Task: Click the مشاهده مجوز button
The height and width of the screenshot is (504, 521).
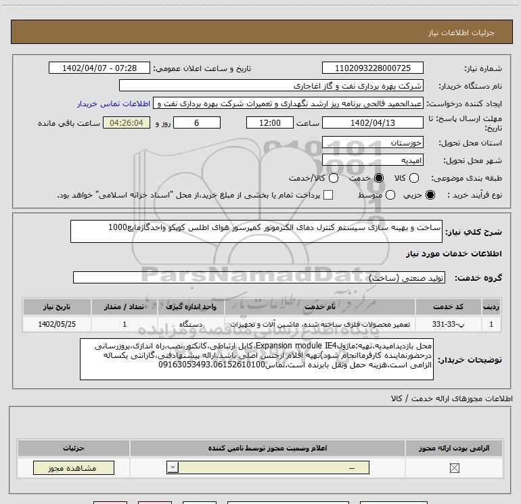Action: (74, 467)
